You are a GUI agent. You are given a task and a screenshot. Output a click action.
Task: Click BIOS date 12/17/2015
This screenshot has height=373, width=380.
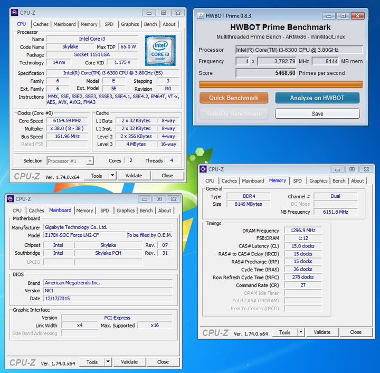point(108,299)
